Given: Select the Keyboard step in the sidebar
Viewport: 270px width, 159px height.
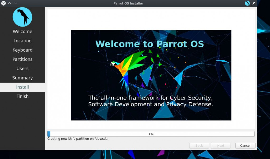Looking at the screenshot, I should click(23, 50).
